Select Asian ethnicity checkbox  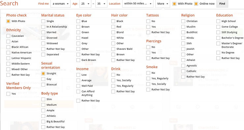(x=8, y=41)
